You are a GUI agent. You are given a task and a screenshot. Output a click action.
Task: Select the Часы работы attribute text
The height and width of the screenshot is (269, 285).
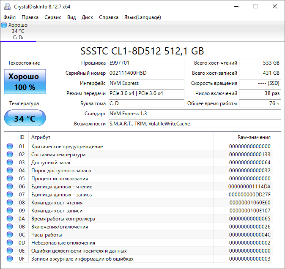click(47, 235)
